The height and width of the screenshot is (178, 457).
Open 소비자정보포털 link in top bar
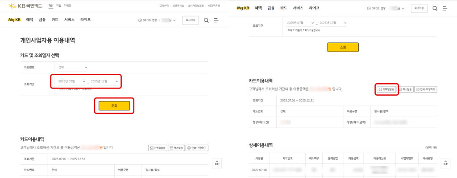click(196, 6)
